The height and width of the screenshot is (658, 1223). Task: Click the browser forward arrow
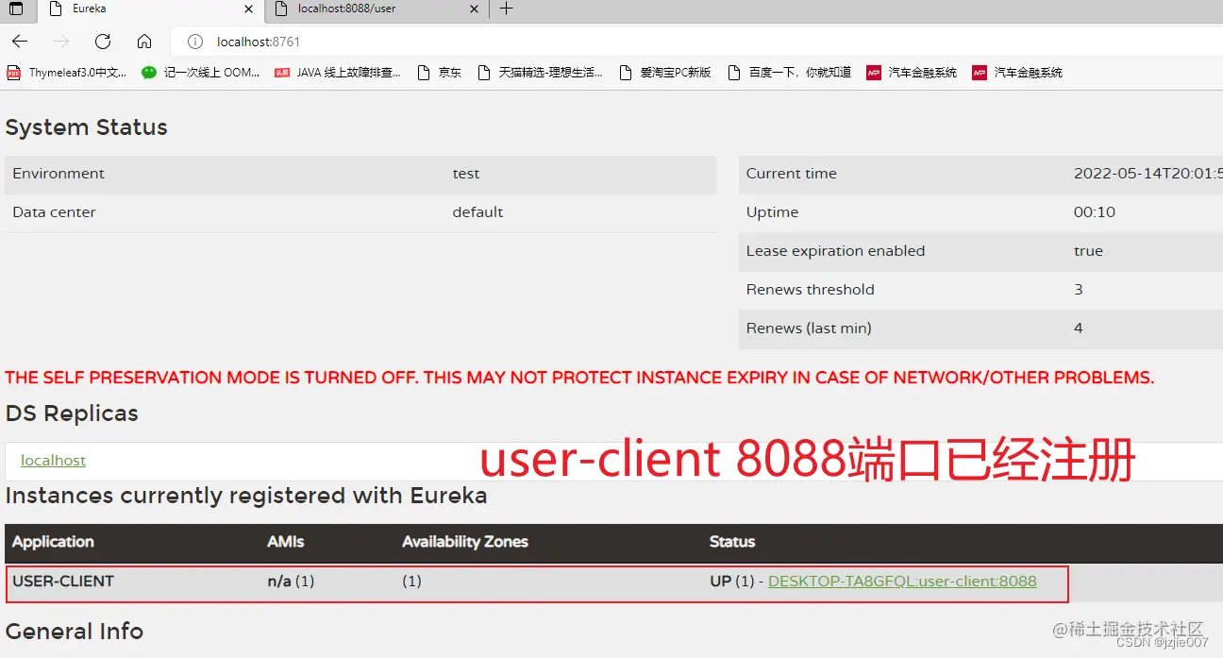point(61,42)
